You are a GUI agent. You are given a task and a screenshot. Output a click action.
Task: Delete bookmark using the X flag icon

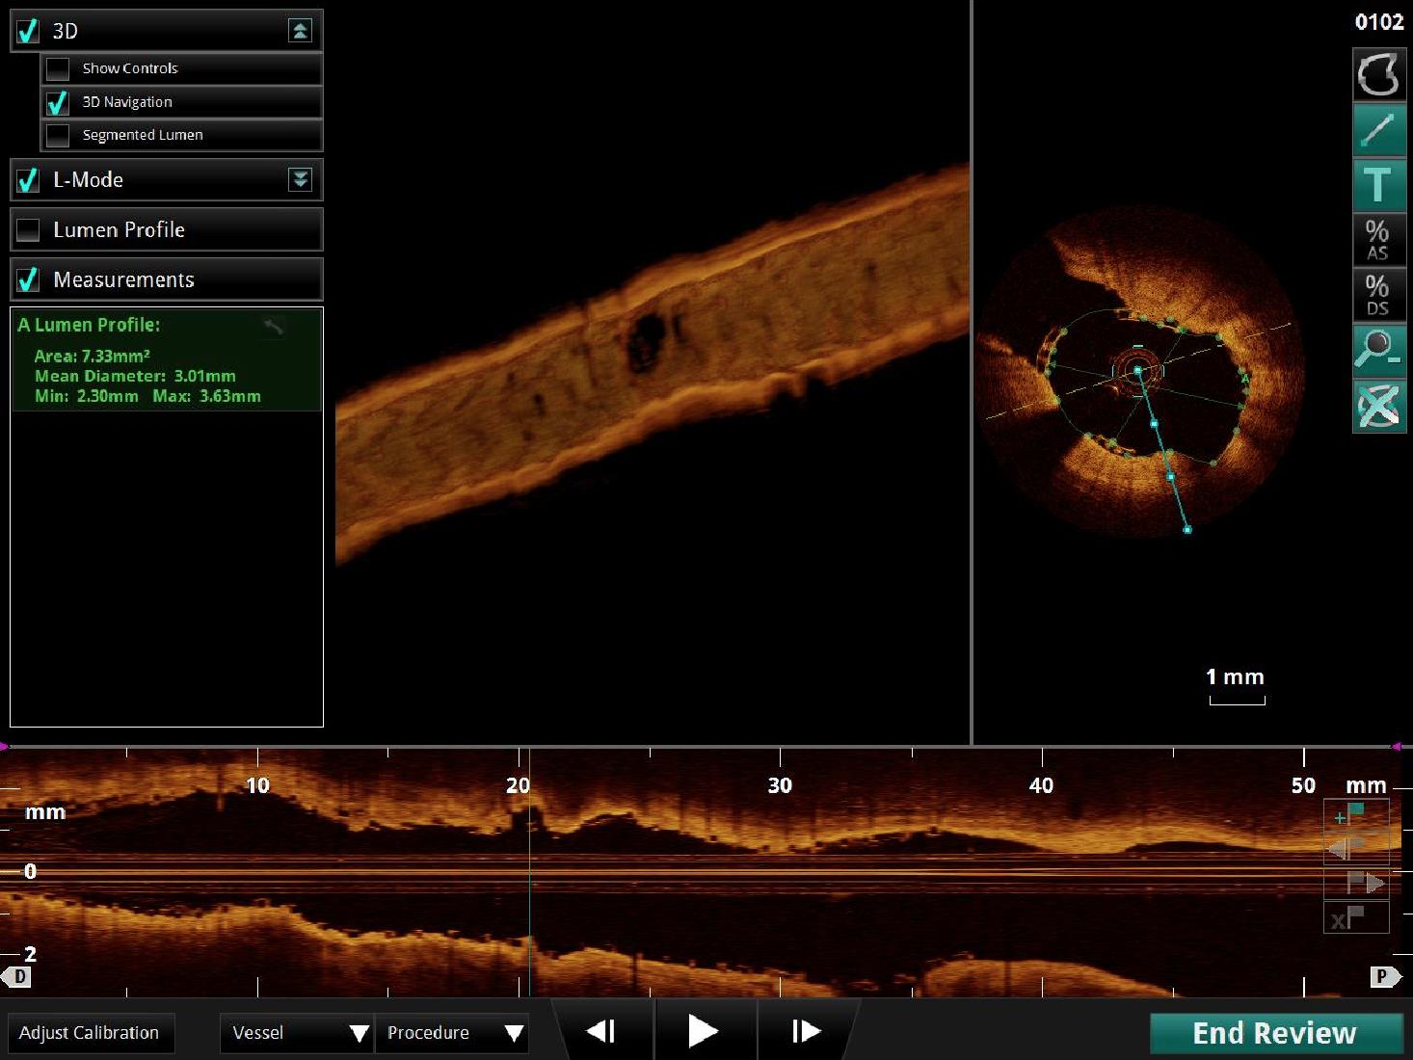pos(1355,918)
